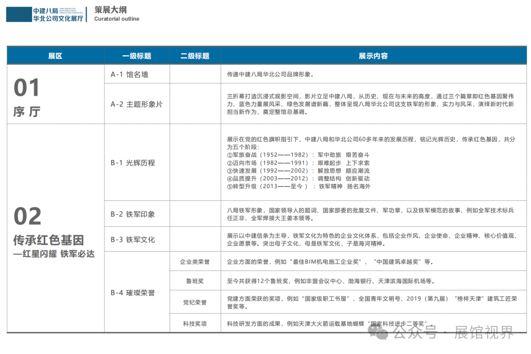Click the WeChat icon in the watermark

381,334
